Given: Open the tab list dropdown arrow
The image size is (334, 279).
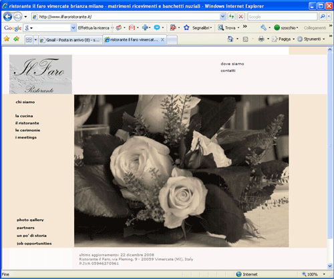Looking at the screenshot, I should tap(35, 40).
